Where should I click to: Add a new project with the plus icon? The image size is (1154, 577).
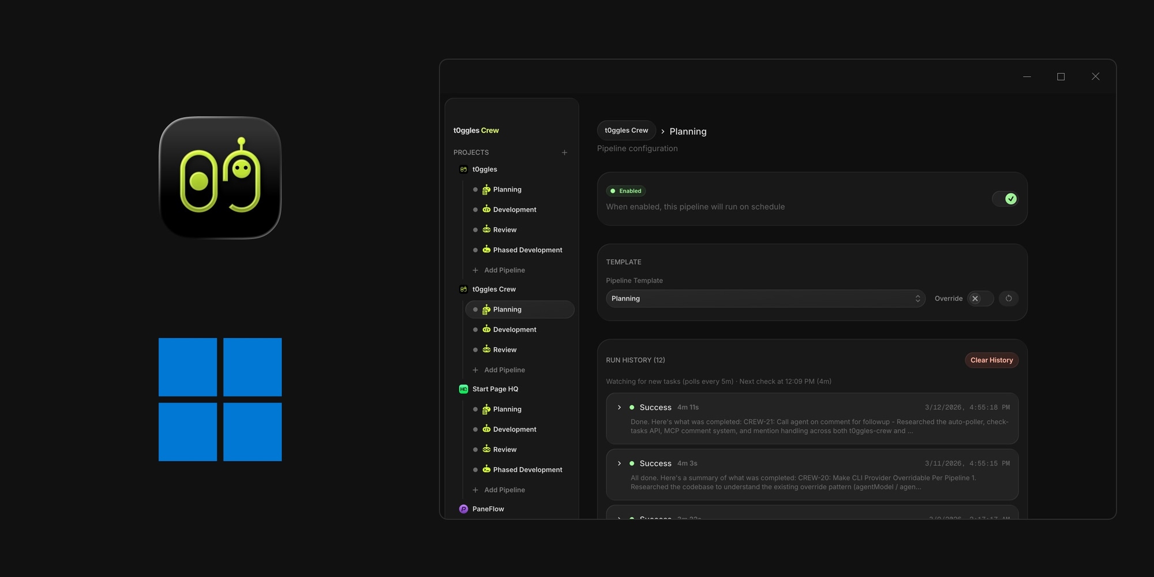[564, 152]
